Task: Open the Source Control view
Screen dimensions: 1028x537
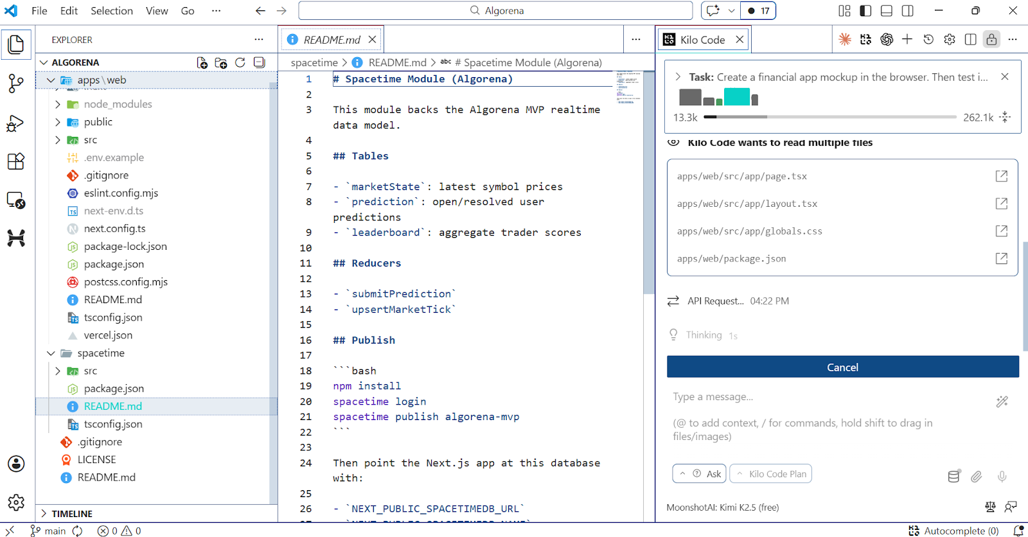Action: [x=15, y=83]
